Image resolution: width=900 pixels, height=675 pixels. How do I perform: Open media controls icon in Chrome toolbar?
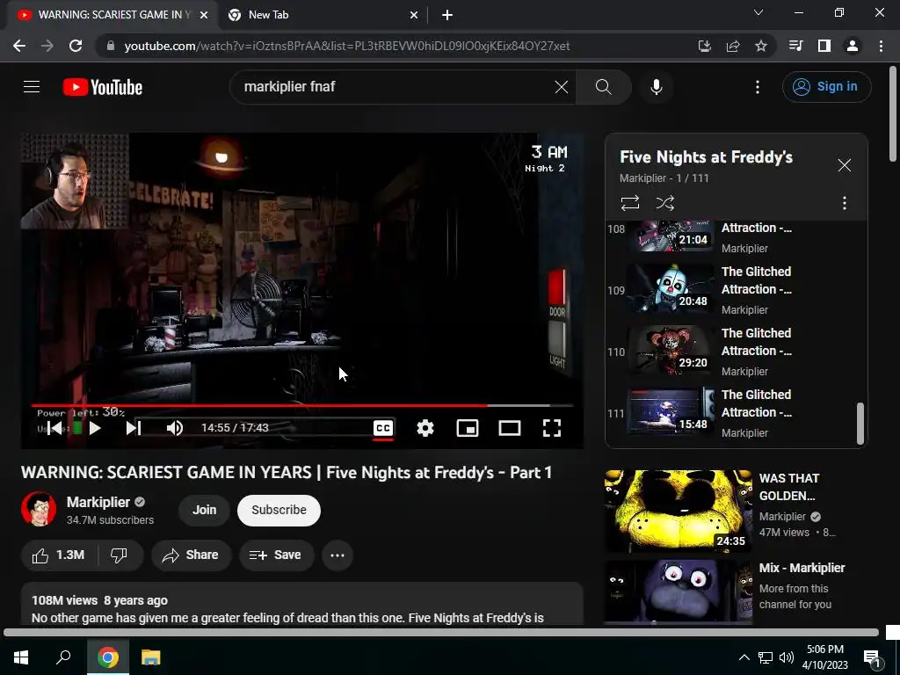[x=795, y=46]
